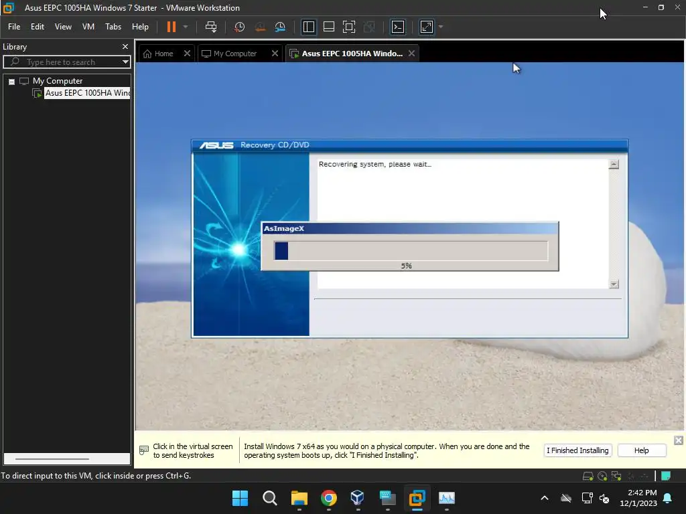Click the 5% progress label

[406, 266]
